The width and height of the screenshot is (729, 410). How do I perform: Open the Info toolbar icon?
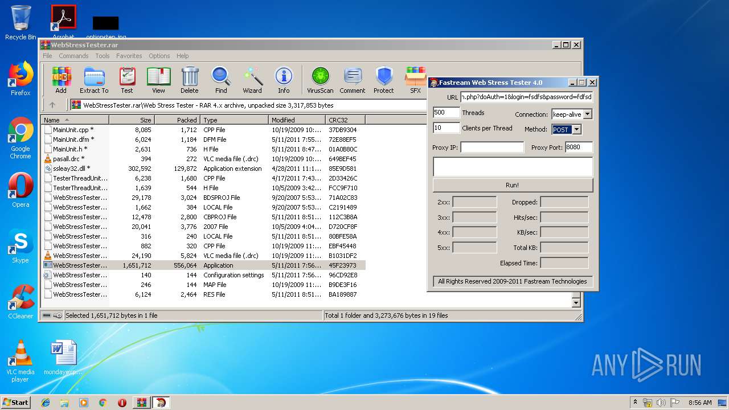click(284, 80)
